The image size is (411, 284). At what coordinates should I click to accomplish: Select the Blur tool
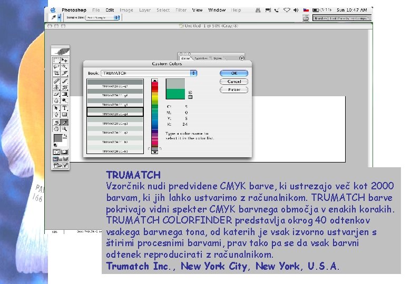56,100
